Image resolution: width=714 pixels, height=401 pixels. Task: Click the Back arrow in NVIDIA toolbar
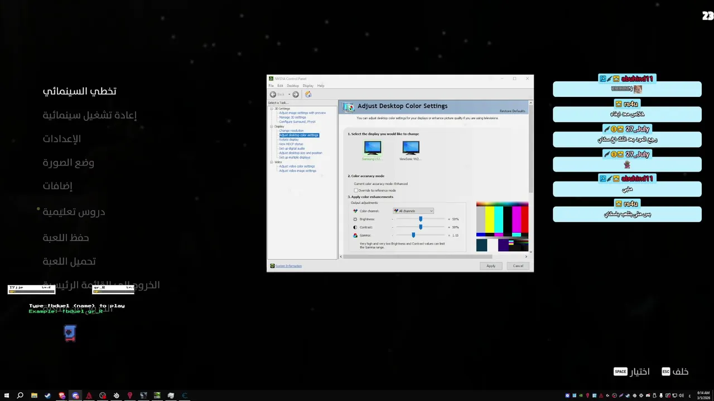click(273, 95)
